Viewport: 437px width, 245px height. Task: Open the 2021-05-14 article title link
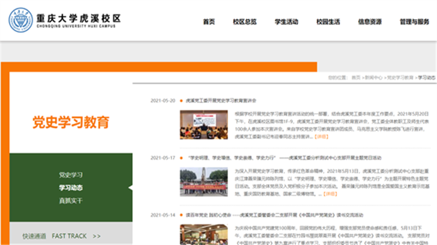point(275,215)
